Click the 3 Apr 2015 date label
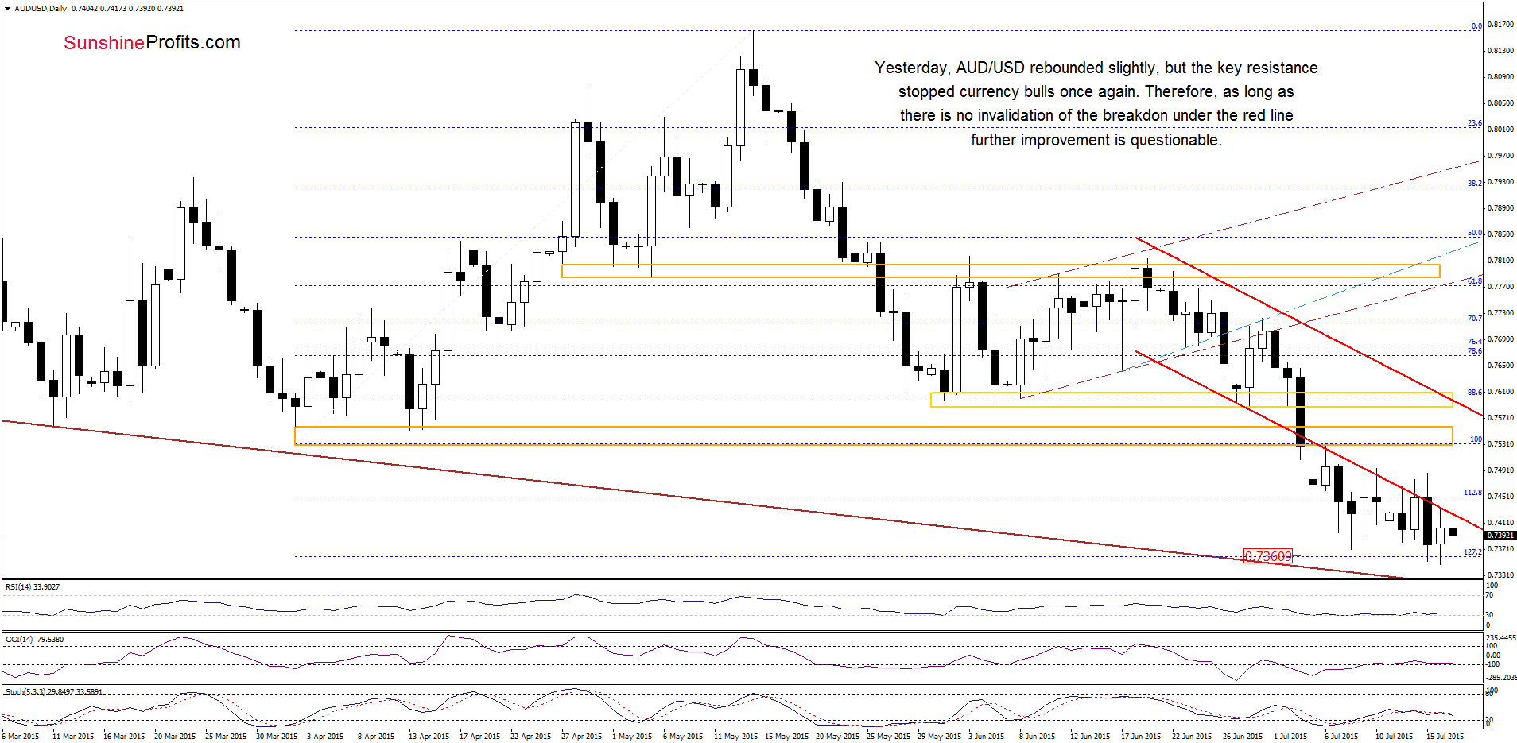The height and width of the screenshot is (743, 1517). (x=325, y=737)
